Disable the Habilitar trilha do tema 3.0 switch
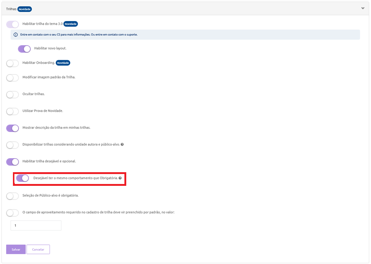Image resolution: width=371 pixels, height=264 pixels. click(13, 24)
